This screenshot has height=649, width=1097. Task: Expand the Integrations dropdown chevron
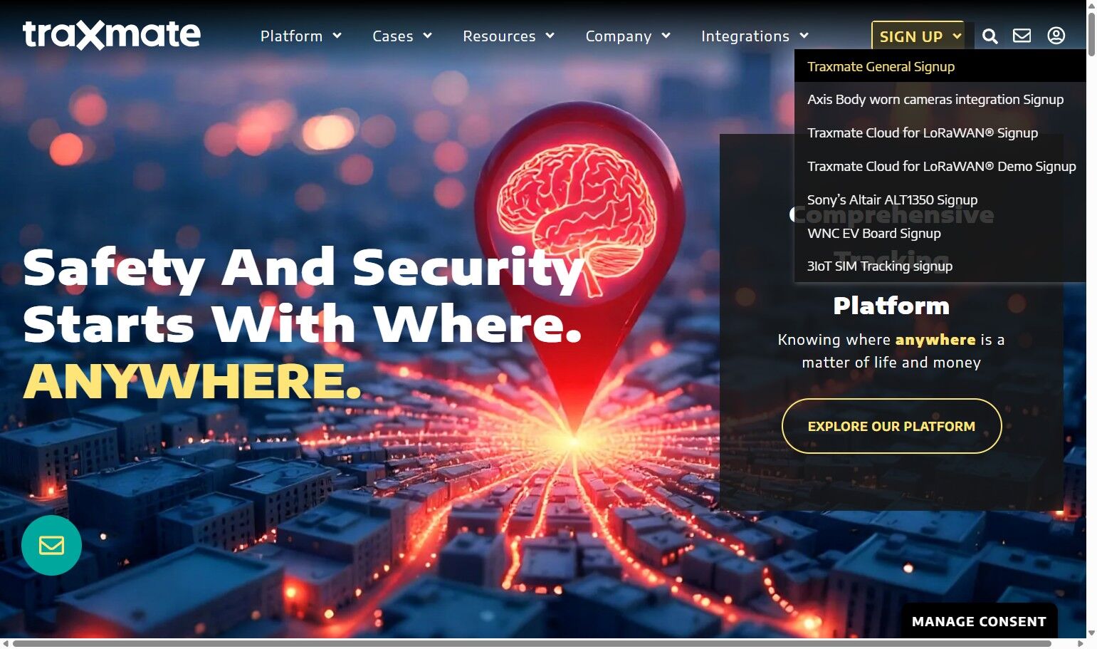point(804,36)
